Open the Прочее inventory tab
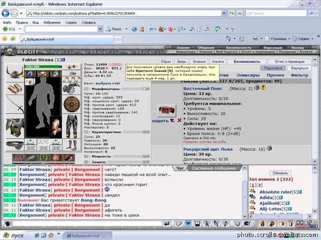 276,75
